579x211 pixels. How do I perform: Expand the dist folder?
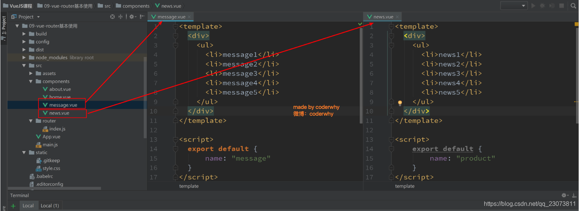pyautogui.click(x=24, y=50)
